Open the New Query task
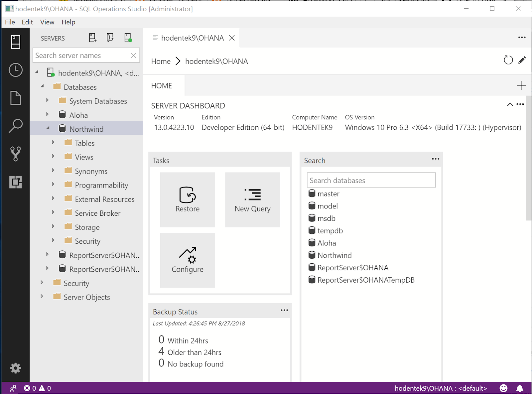The image size is (532, 394). 252,199
